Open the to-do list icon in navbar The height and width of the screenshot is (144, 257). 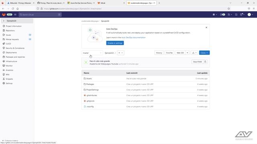(x=236, y=14)
